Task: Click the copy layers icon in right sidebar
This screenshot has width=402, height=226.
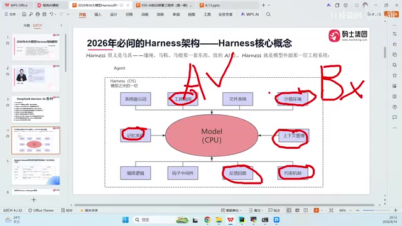Action: coord(394,55)
